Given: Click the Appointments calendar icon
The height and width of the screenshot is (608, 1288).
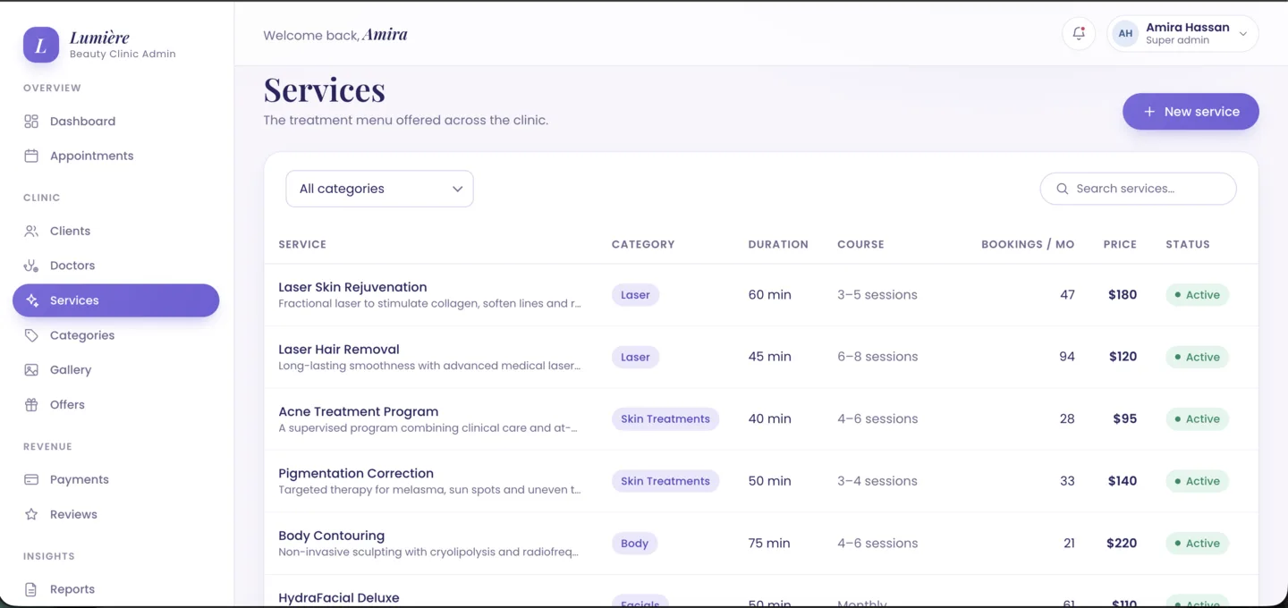Looking at the screenshot, I should point(31,156).
